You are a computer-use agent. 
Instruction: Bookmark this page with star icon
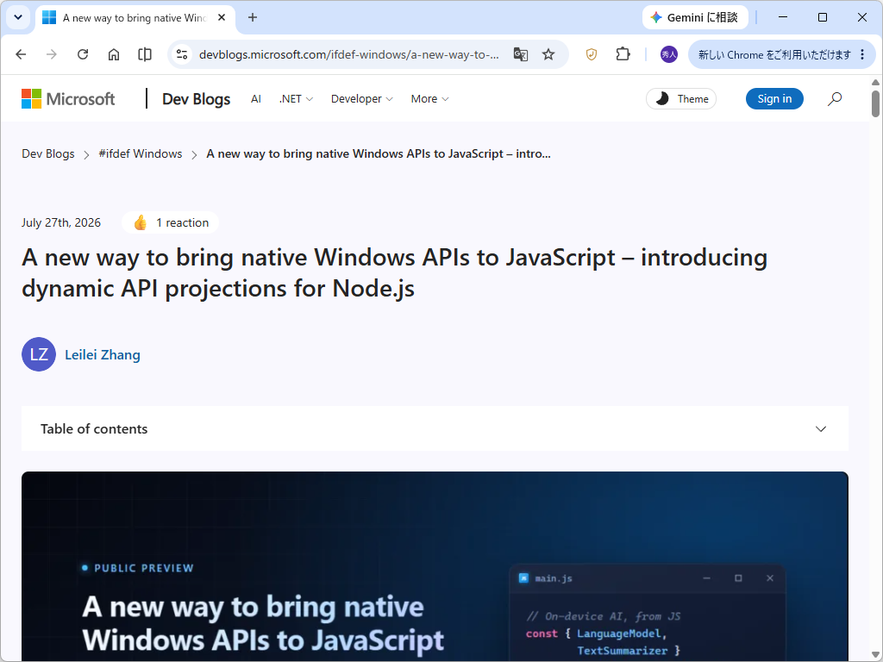coord(548,54)
